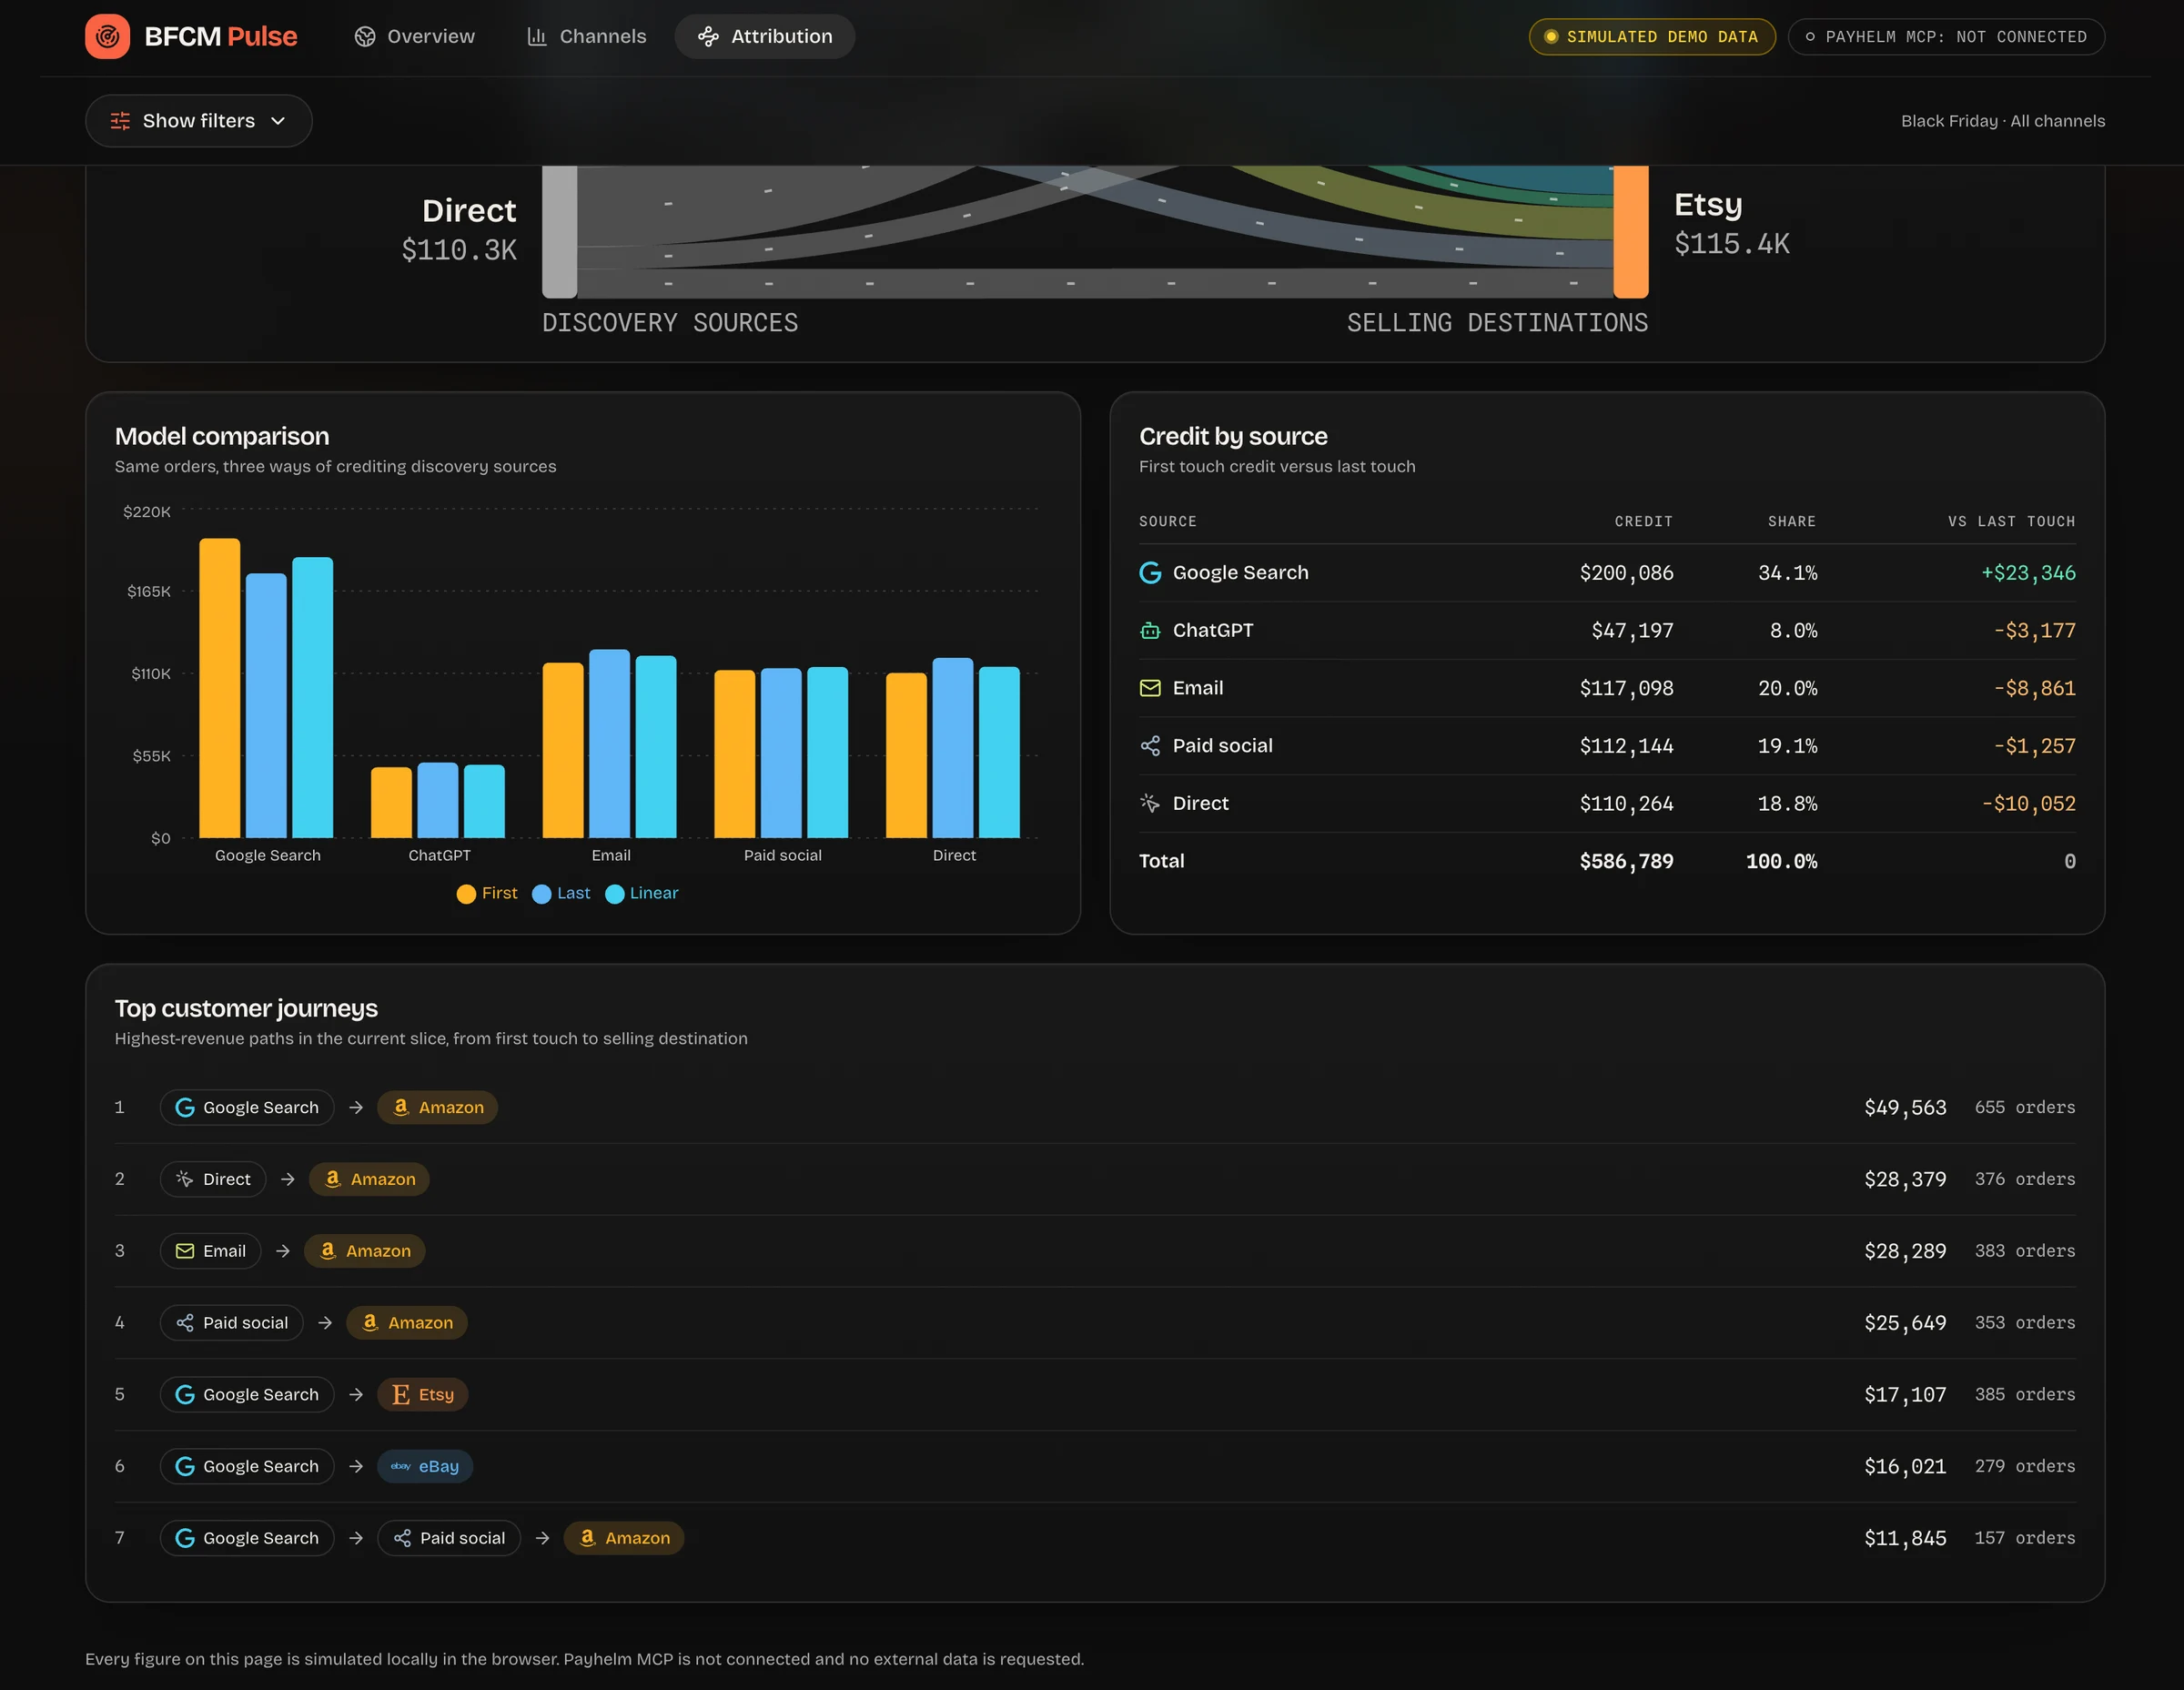The width and height of the screenshot is (2184, 1690).
Task: Click the Total credit $586,789
Action: (x=1626, y=862)
